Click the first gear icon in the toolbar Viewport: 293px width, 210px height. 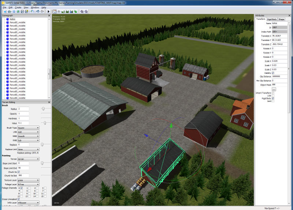tap(82, 12)
